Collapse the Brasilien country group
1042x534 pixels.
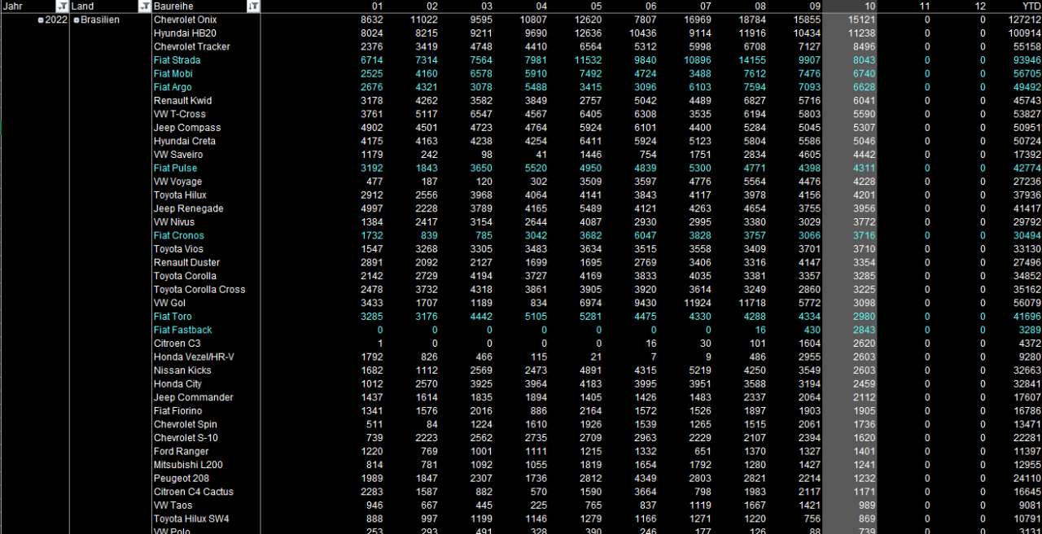[77, 20]
